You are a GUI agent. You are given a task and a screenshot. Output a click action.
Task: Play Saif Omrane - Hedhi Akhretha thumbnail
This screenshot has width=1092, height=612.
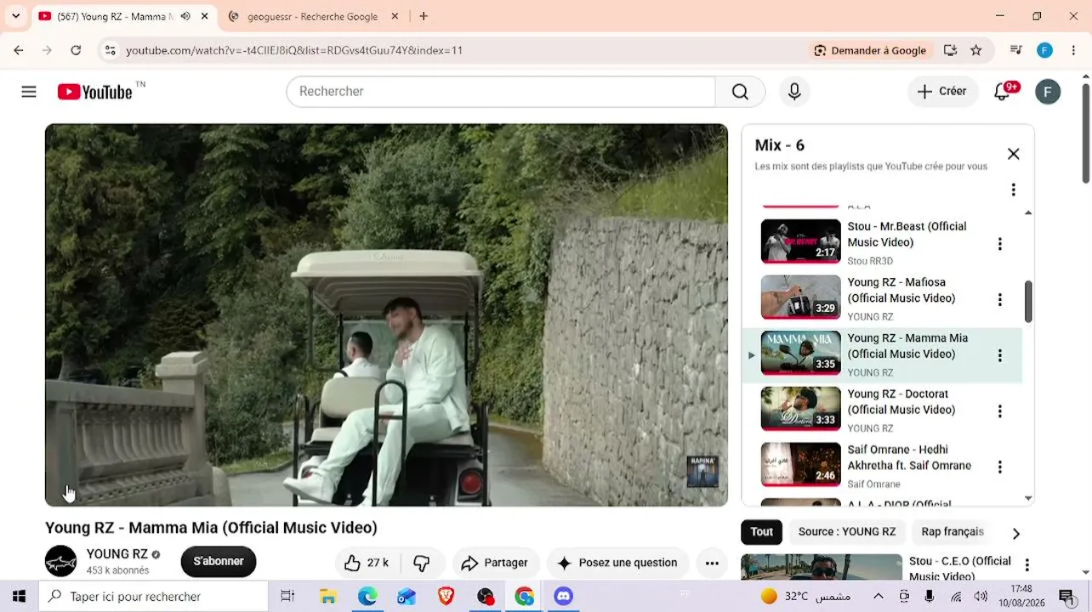(800, 465)
